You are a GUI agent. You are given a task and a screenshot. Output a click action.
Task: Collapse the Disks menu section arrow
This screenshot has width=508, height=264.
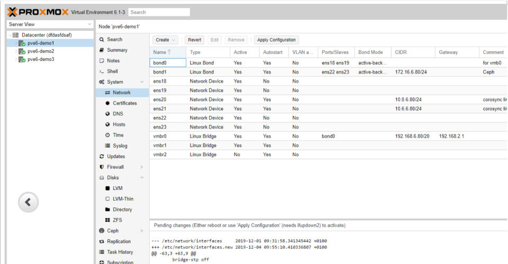(x=142, y=178)
